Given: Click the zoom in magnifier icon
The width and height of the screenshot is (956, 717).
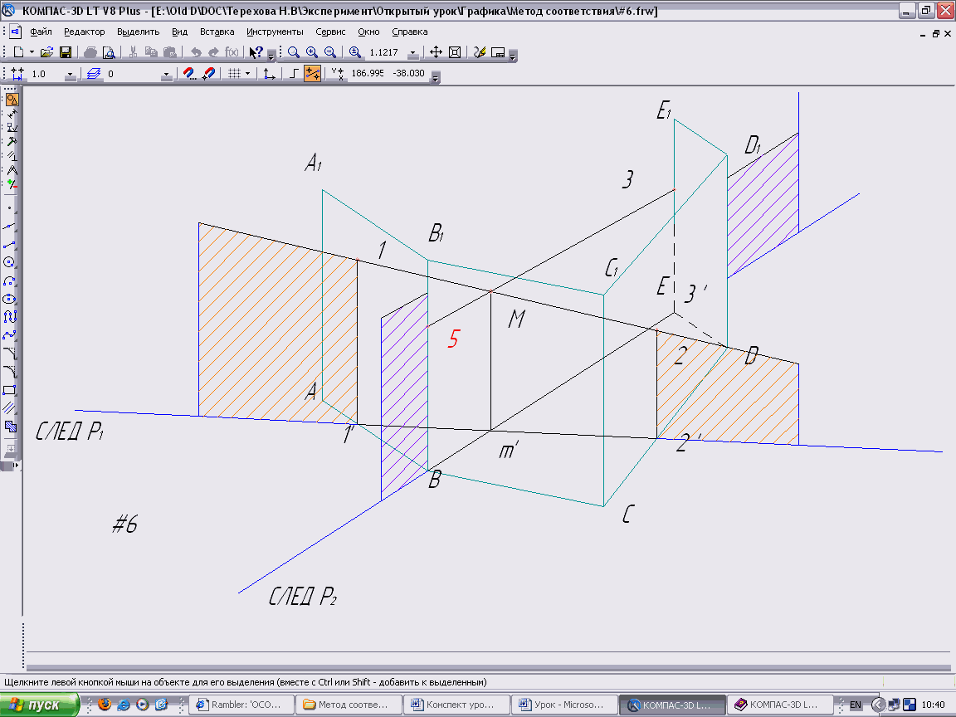Looking at the screenshot, I should pos(312,52).
